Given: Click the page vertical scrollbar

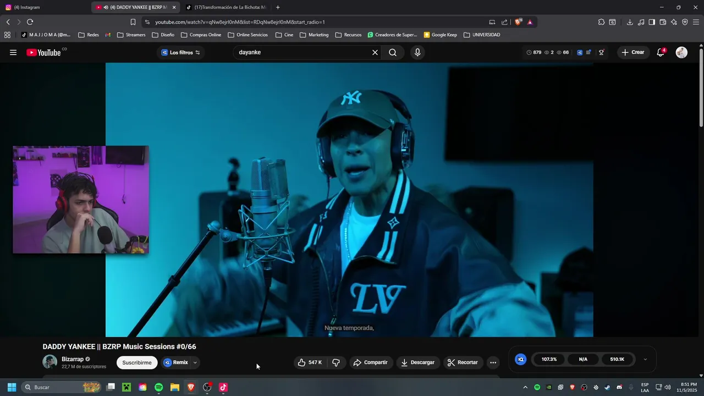Looking at the screenshot, I should (701, 88).
